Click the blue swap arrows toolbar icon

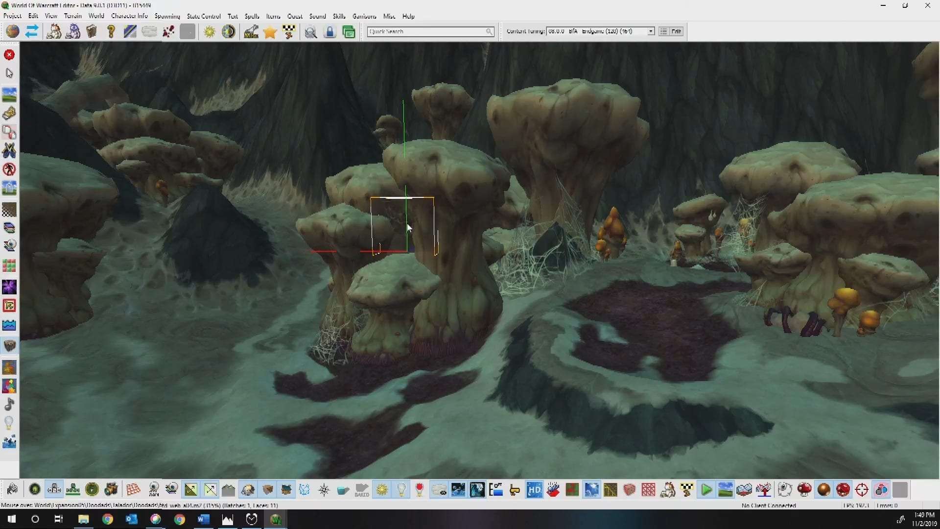click(x=32, y=32)
